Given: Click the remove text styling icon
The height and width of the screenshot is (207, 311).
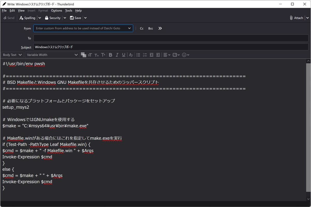Looking at the screenshot, I should coord(131,55).
